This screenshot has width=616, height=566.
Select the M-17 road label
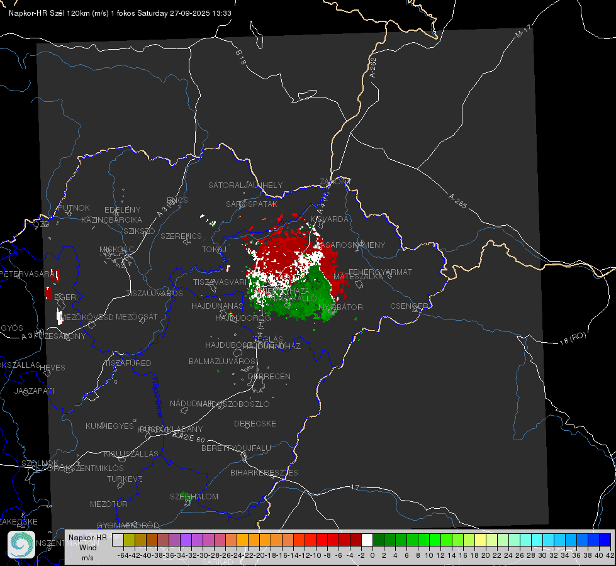pos(523,31)
